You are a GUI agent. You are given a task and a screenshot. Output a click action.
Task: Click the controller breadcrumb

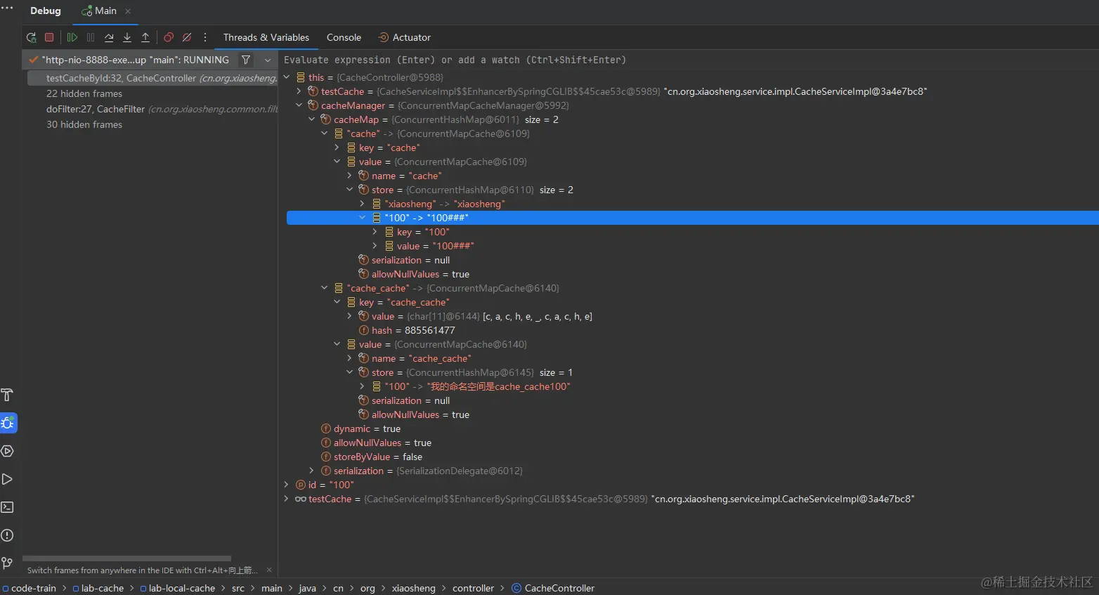473,588
